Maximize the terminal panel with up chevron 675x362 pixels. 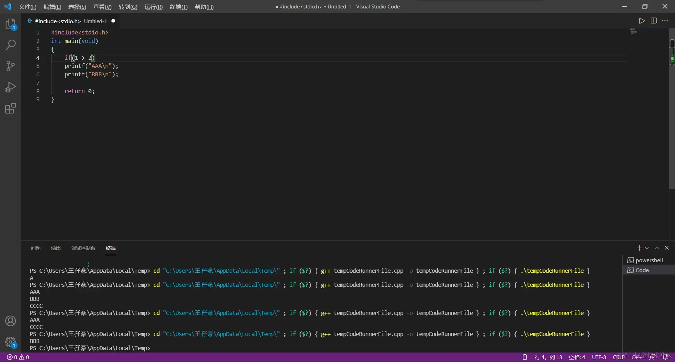pos(657,248)
